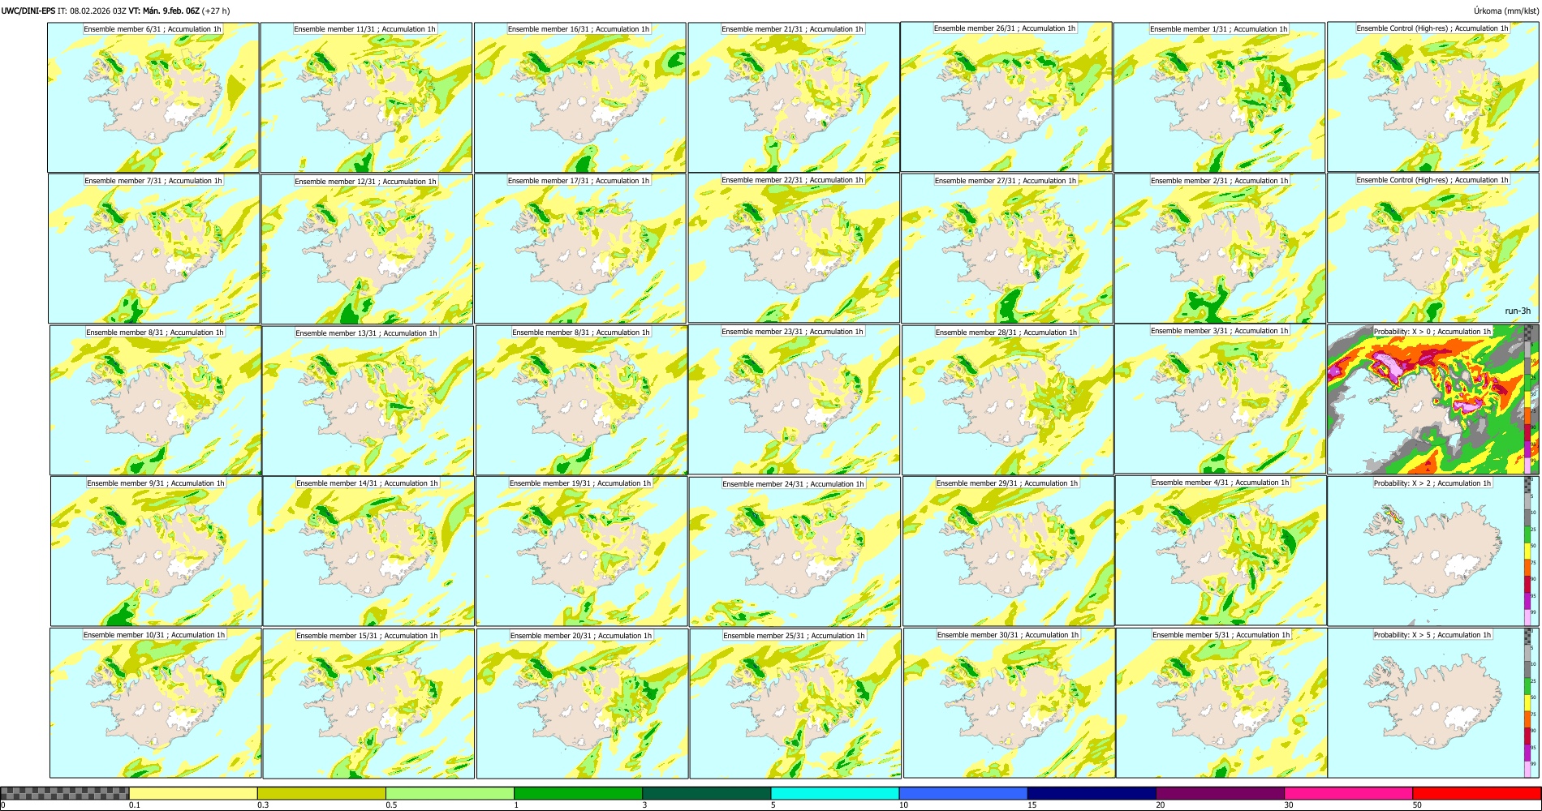Click the 'VT: Mán. 9.feb. 06Z' valid time
1542x811 pixels.
point(163,11)
